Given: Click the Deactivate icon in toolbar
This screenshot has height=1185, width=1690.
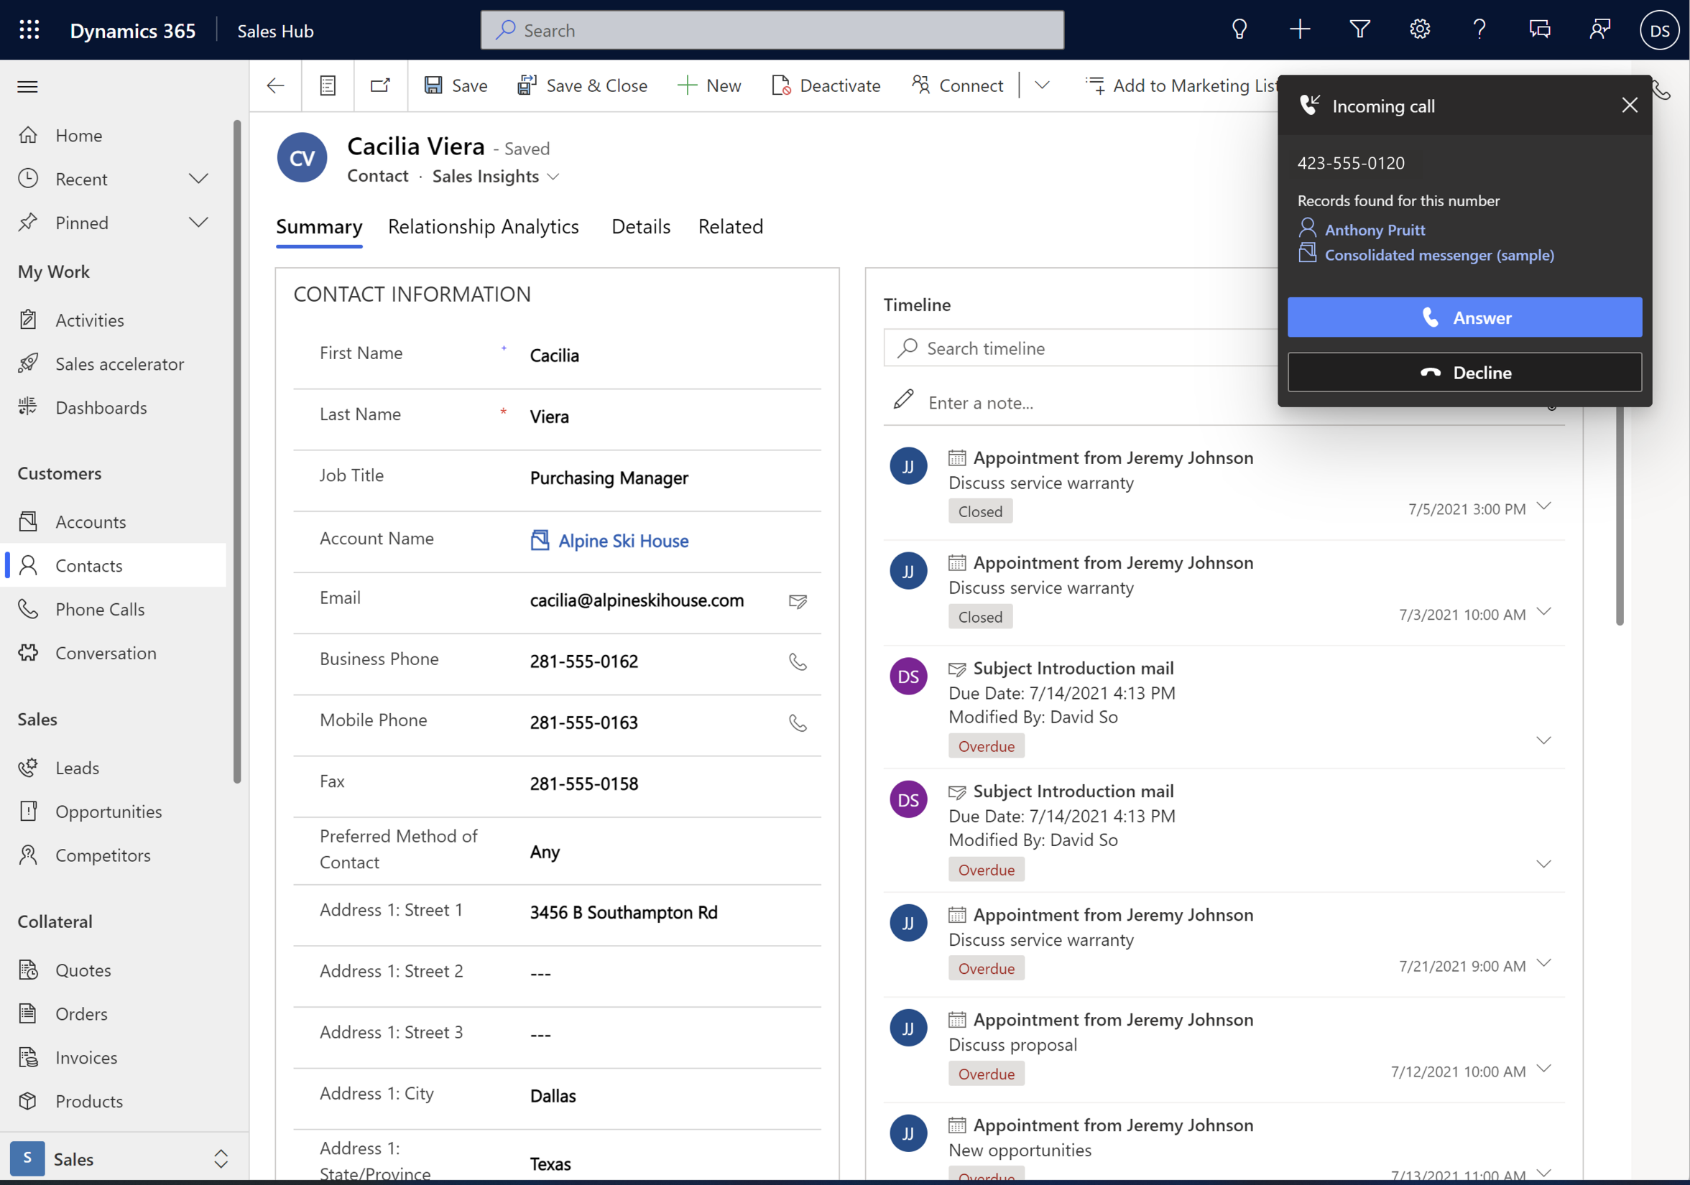Looking at the screenshot, I should point(780,86).
